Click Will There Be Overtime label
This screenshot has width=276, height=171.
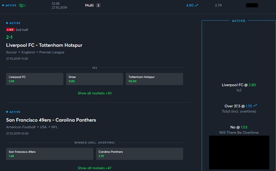click(x=238, y=133)
